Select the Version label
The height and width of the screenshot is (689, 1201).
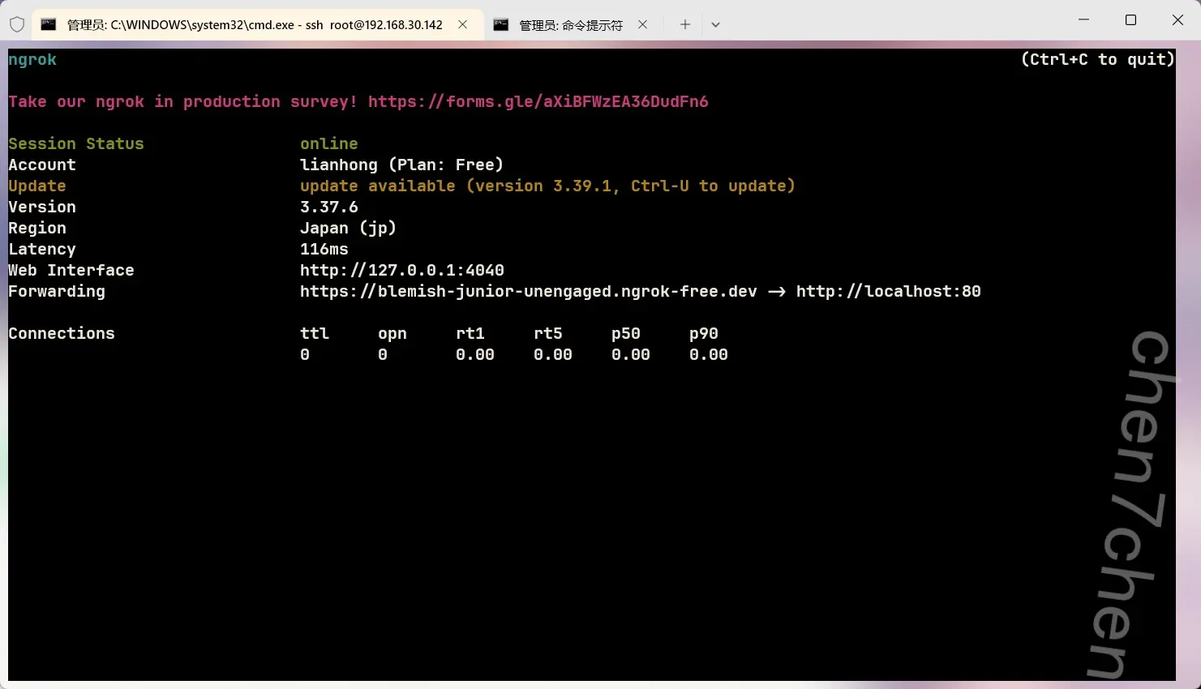42,207
